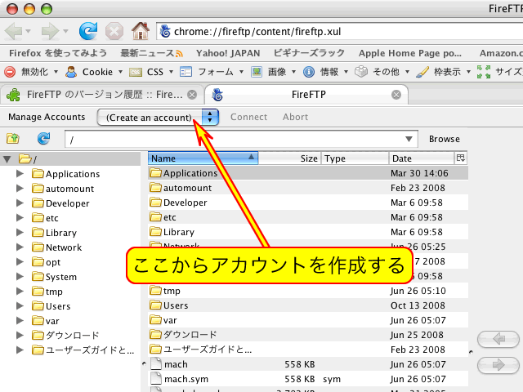The image size is (523, 392).
Task: Open the account chooser (Create an account) dropdown
Action: pyautogui.click(x=158, y=118)
